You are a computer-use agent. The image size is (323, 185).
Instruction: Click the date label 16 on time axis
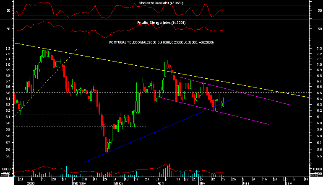pyautogui.click(x=265, y=179)
